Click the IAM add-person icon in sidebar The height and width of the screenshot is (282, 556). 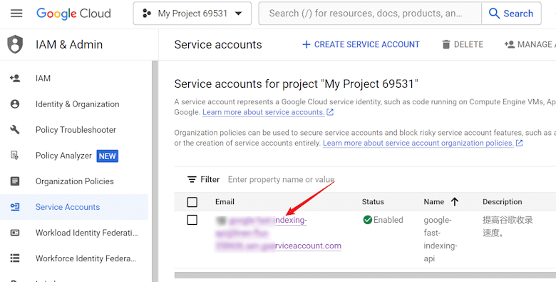click(x=15, y=78)
